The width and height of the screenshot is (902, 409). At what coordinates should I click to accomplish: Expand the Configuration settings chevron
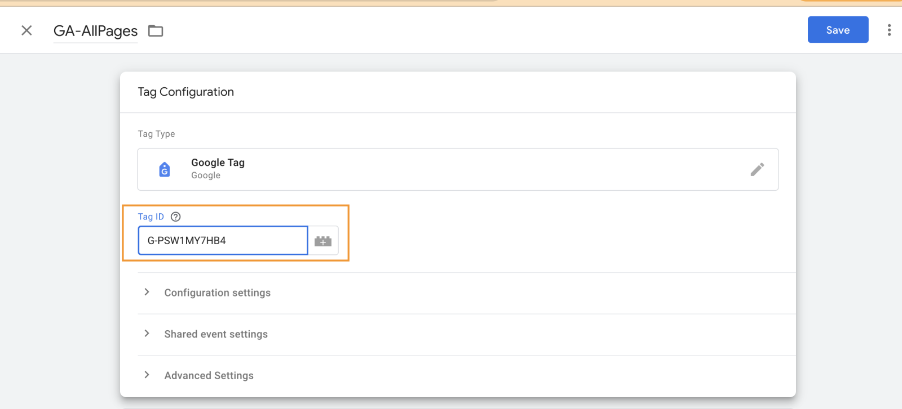(147, 292)
